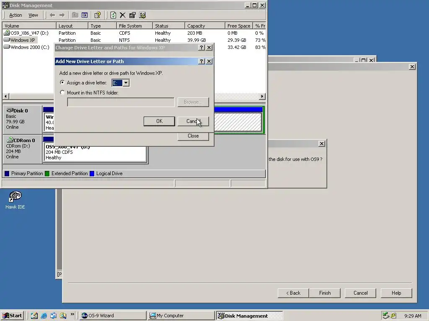429x321 pixels.
Task: Select the Mount in this NTFS folder option
Action: (x=62, y=92)
